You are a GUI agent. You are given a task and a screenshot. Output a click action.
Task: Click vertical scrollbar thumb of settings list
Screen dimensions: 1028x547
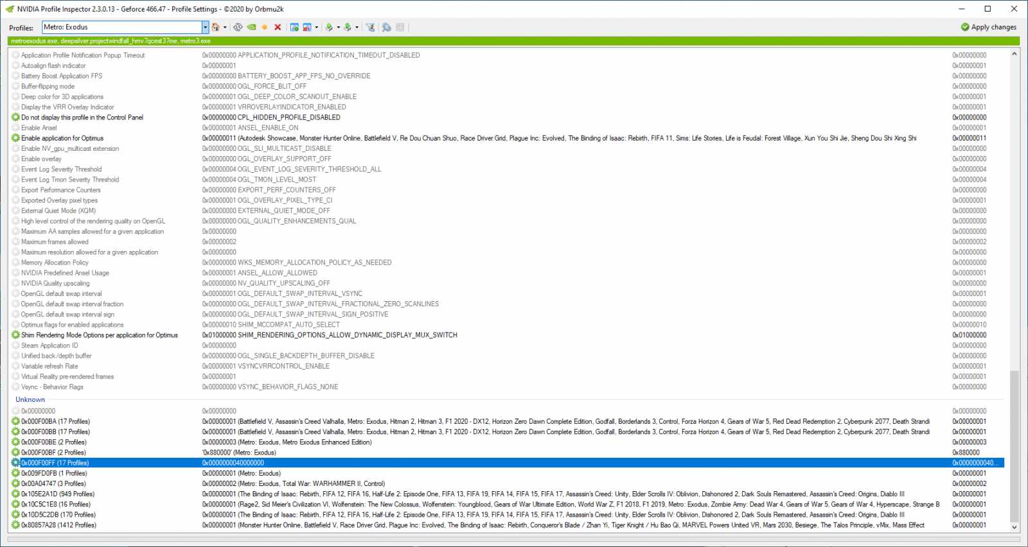coord(1015,446)
